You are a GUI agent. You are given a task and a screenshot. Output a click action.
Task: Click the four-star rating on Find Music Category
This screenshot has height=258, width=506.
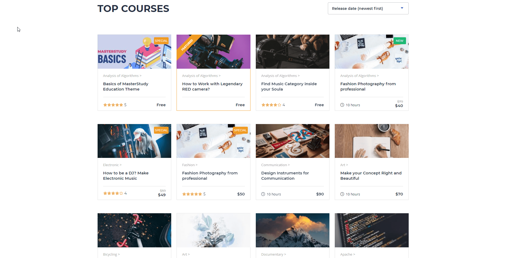click(271, 105)
